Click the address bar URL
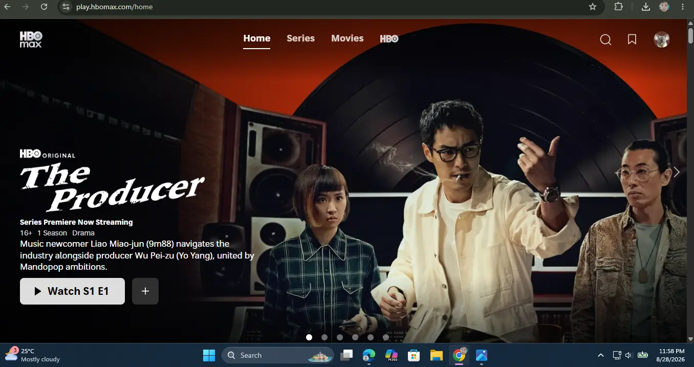The width and height of the screenshot is (694, 367). click(115, 7)
